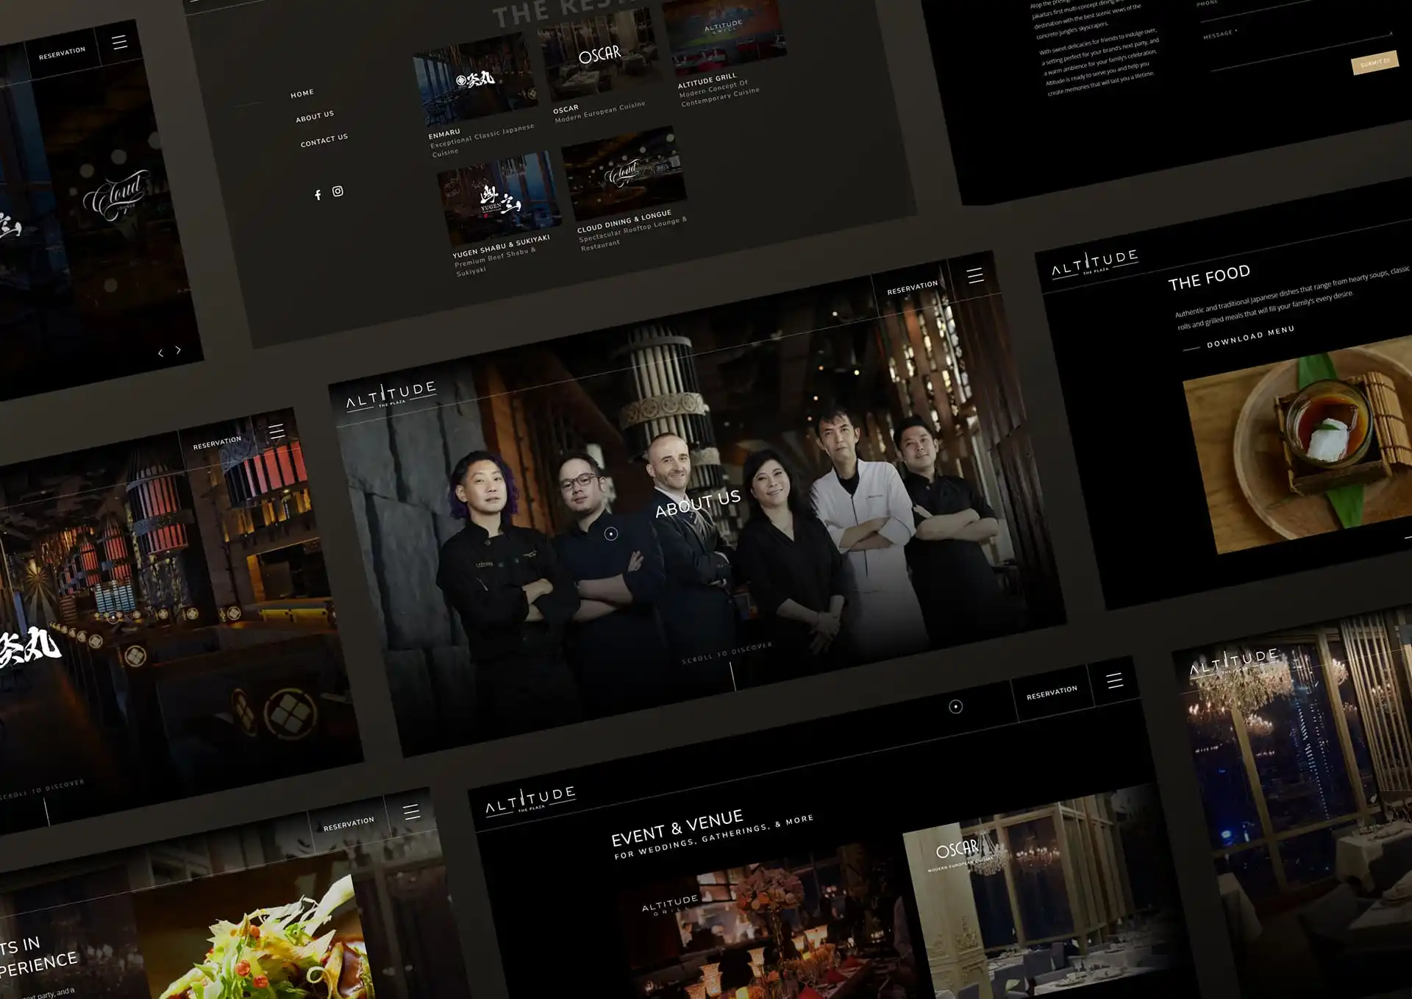Click the next slide arrow on Cloud page
This screenshot has height=999, width=1412.
pos(178,350)
